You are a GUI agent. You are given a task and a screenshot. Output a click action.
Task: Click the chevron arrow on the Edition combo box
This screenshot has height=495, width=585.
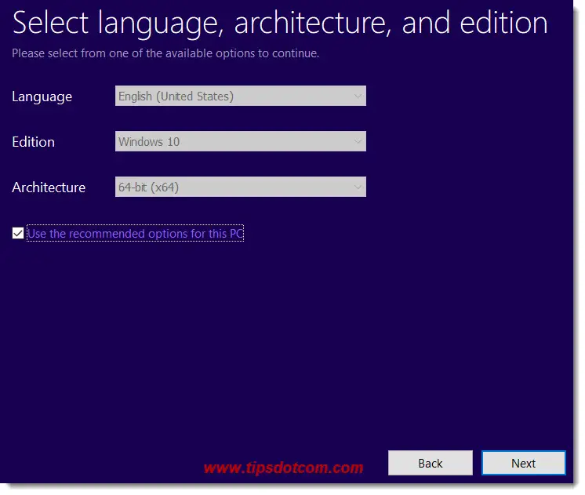point(358,142)
